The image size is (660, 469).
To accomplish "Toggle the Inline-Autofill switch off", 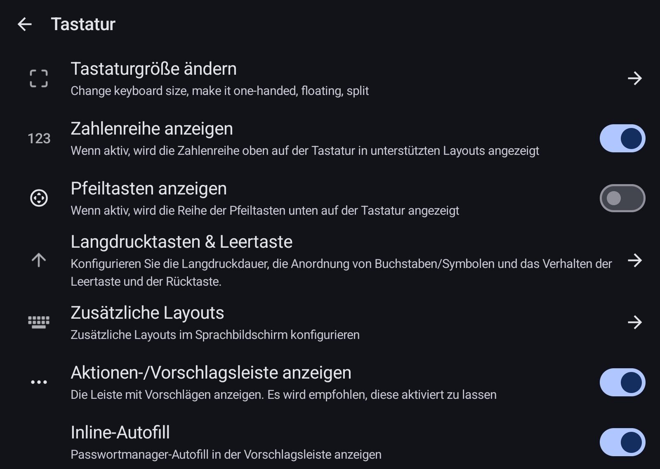I will click(x=622, y=442).
